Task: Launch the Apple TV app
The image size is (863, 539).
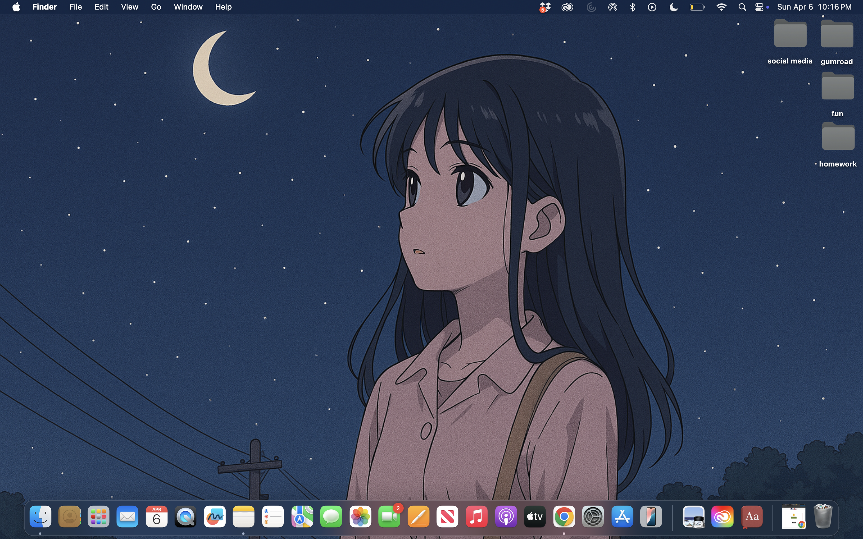Action: [x=535, y=517]
